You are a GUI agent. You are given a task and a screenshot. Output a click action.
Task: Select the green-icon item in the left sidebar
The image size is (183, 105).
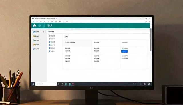(36, 41)
